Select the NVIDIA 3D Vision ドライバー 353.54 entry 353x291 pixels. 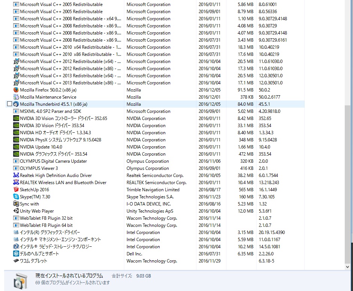[155, 126]
